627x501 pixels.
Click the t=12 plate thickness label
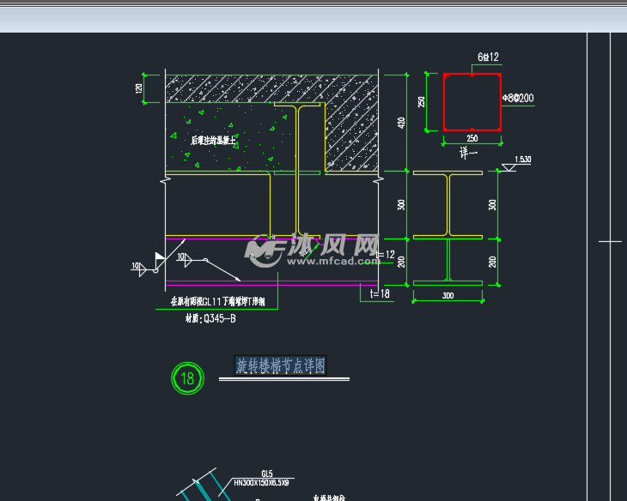[386, 255]
